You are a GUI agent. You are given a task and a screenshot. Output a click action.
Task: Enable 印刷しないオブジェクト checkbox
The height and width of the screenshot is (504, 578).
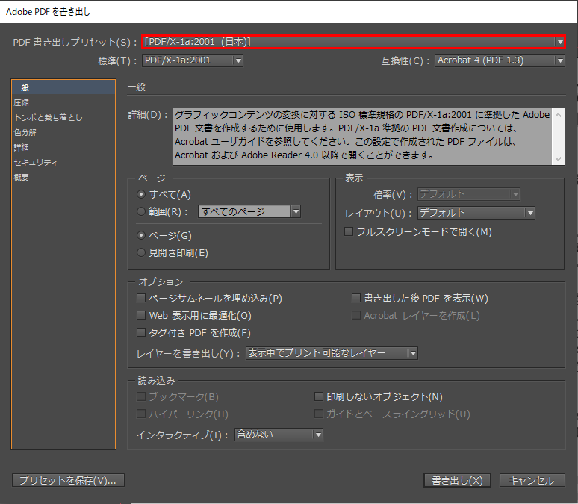318,396
